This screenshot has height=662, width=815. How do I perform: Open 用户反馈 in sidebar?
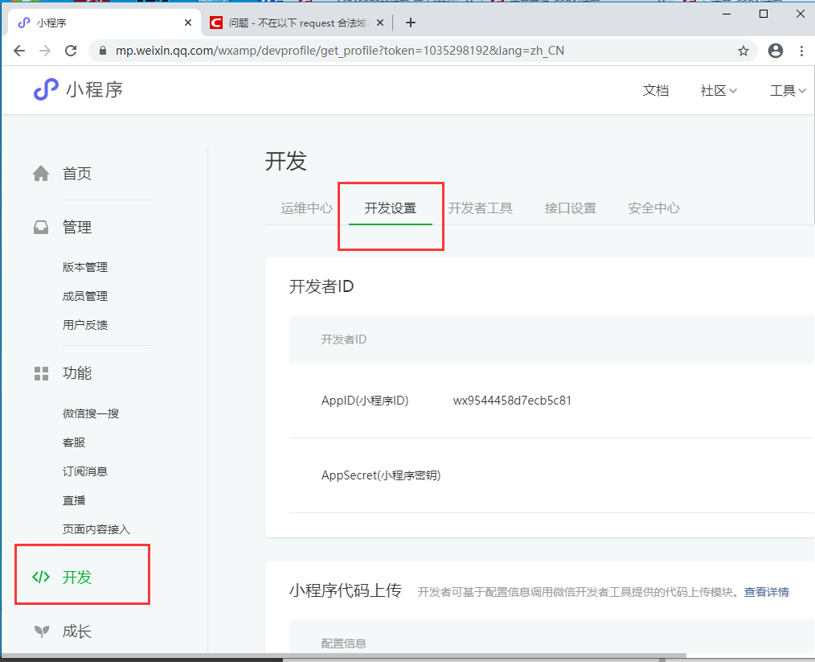pyautogui.click(x=85, y=325)
